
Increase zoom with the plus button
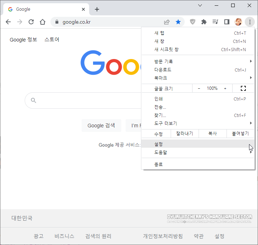(225, 88)
